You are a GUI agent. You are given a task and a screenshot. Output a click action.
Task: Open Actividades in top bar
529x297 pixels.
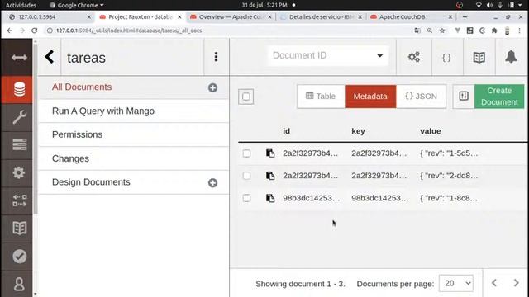point(21,5)
